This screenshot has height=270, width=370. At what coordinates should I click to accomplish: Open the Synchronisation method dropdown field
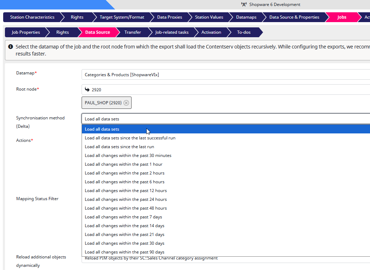tap(225, 119)
